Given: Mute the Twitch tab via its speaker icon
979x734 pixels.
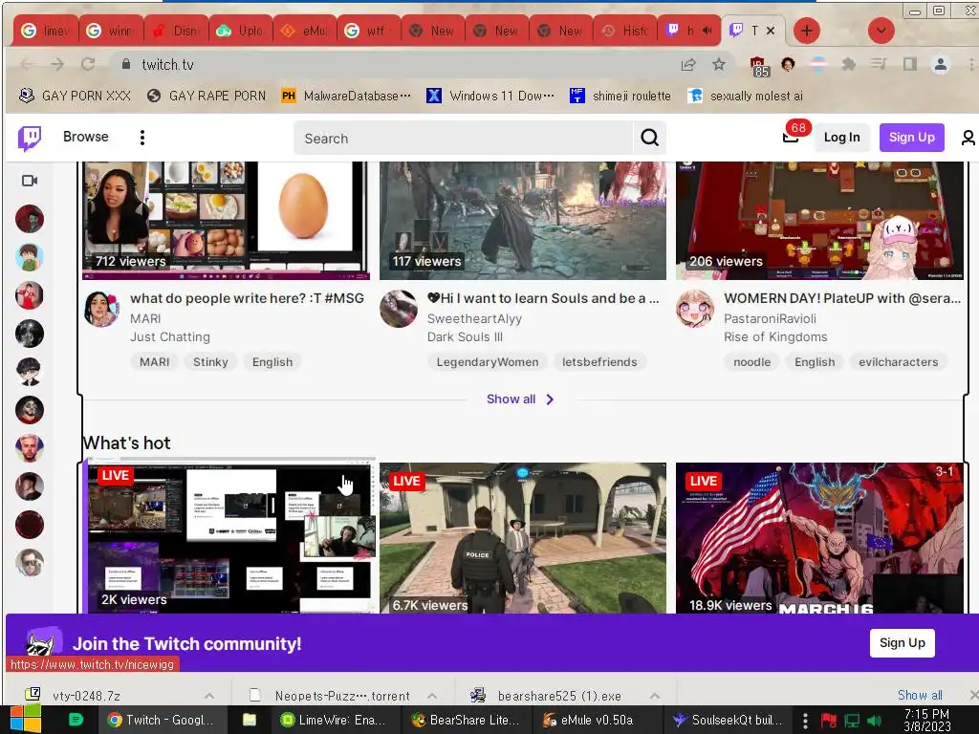Looking at the screenshot, I should (707, 31).
